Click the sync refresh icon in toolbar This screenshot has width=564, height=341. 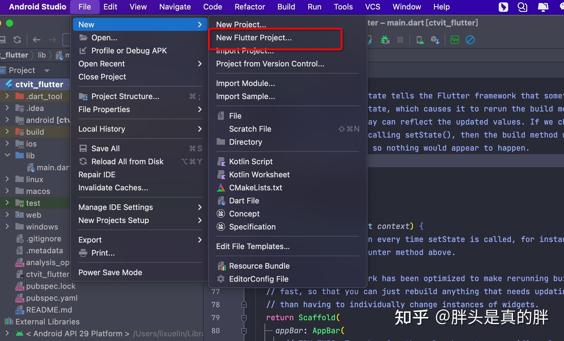17,39
